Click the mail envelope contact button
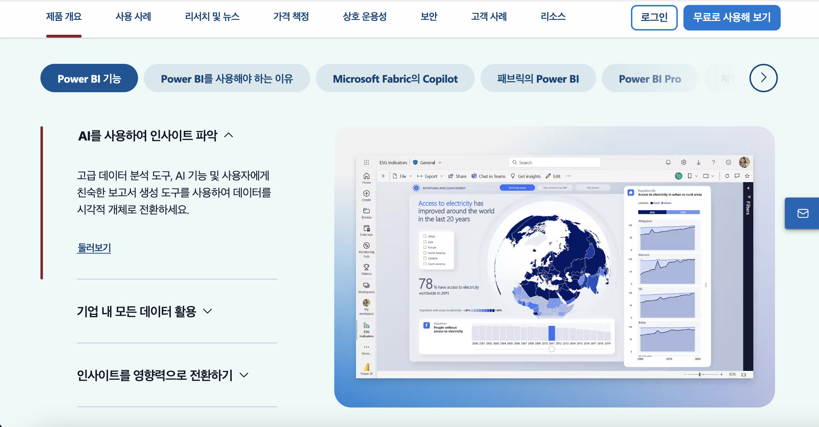 tap(803, 213)
